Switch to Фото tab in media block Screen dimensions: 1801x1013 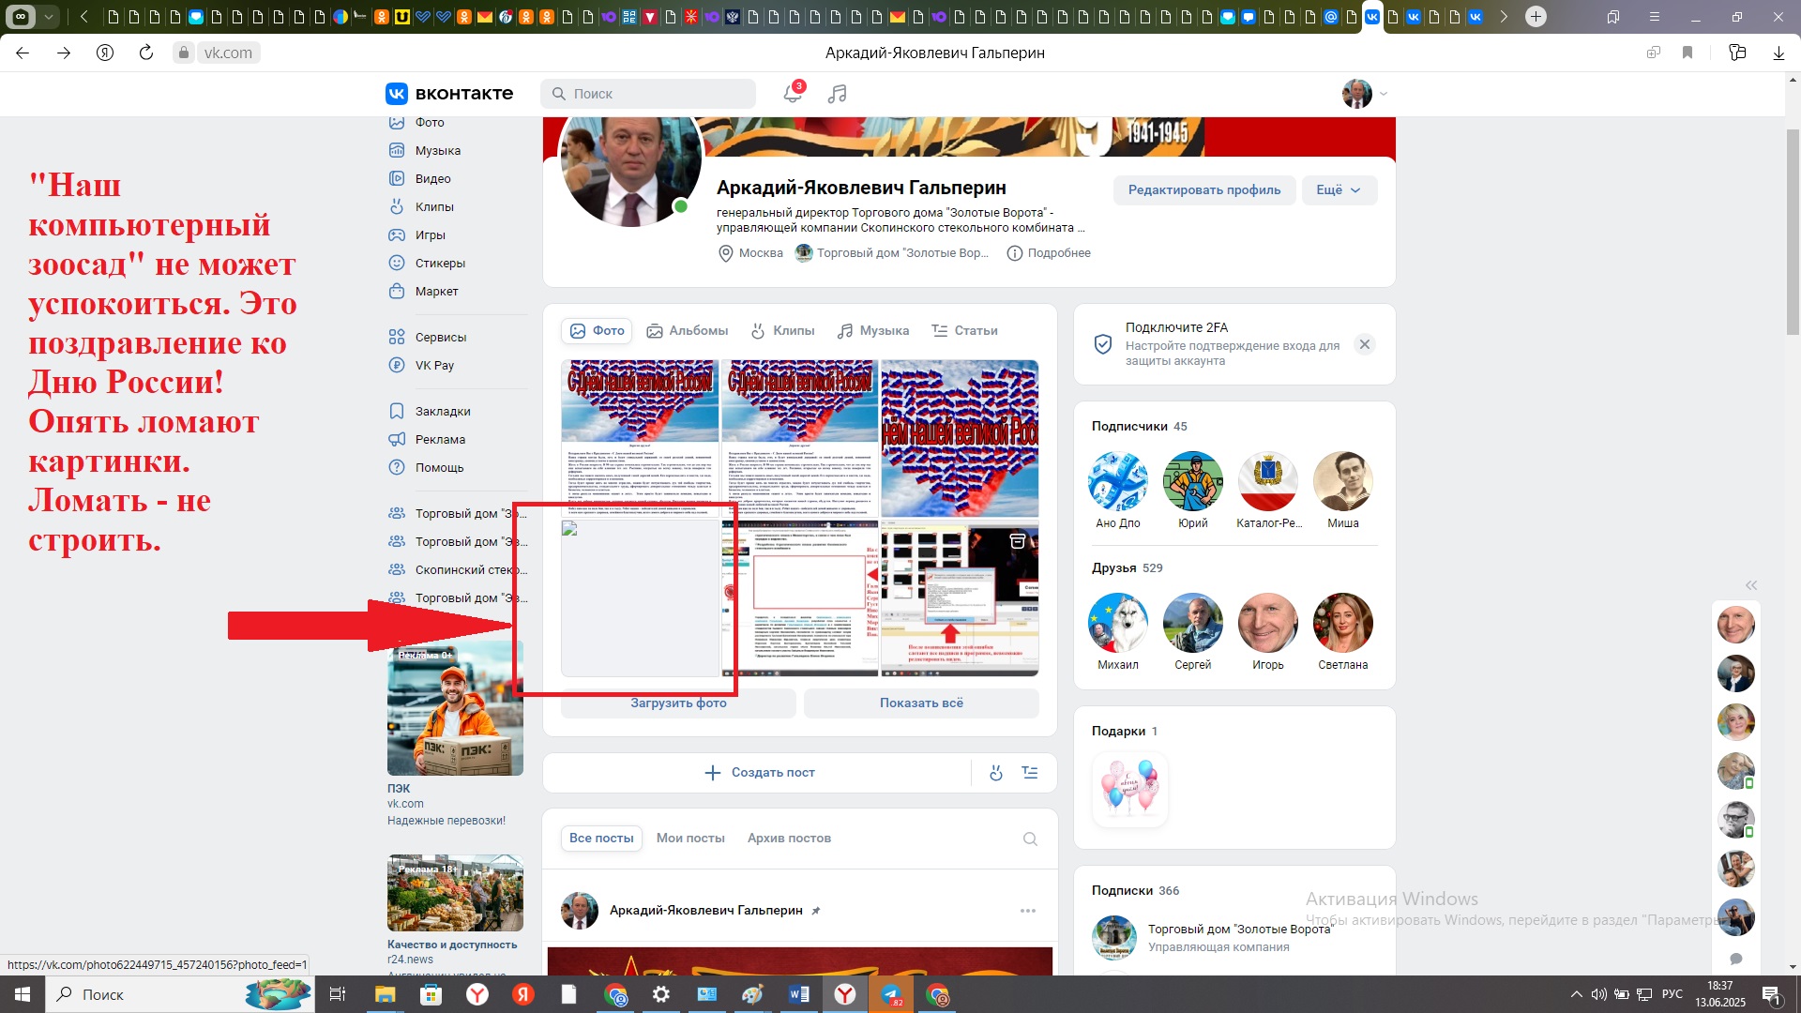click(x=597, y=330)
